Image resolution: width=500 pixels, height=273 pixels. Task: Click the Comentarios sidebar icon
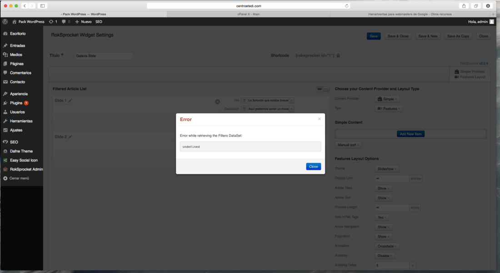[5, 73]
